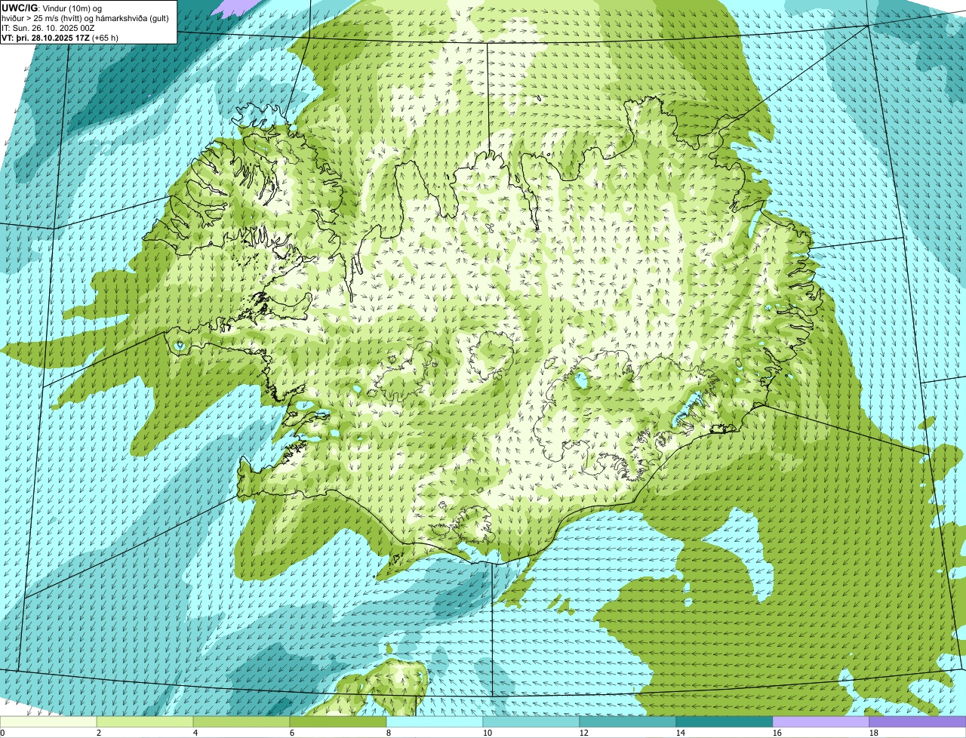Image resolution: width=966 pixels, height=738 pixels.
Task: Select the 'IT: Sun. 26. 10. 2025 00Z' line
Action: pos(48,28)
